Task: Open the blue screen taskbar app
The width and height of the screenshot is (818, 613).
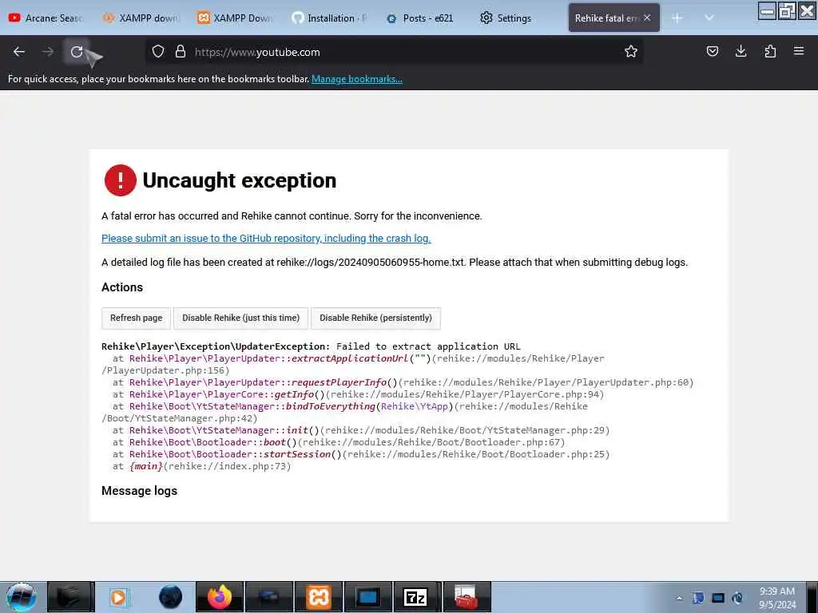Action: [x=367, y=597]
